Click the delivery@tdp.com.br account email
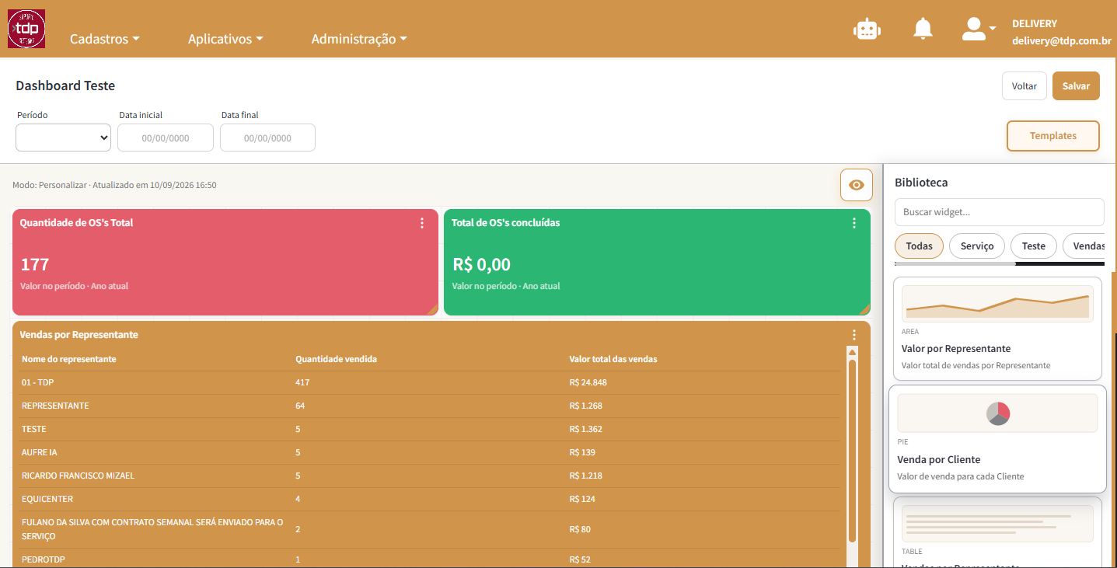 (1062, 41)
